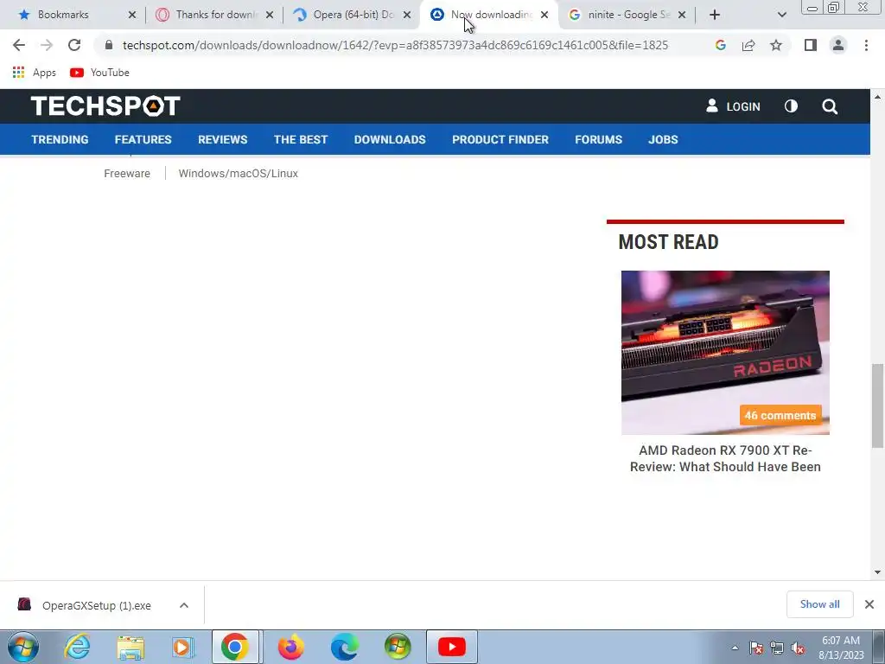
Task: Open Chrome's three-dot menu
Action: pyautogui.click(x=866, y=45)
